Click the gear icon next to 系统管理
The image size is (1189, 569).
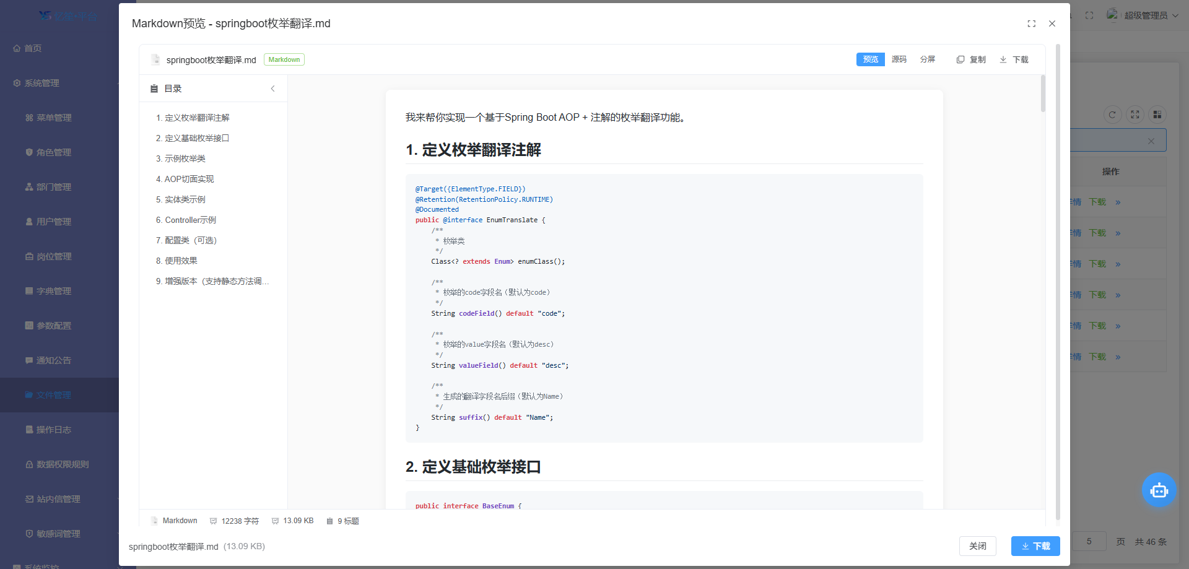pos(17,83)
